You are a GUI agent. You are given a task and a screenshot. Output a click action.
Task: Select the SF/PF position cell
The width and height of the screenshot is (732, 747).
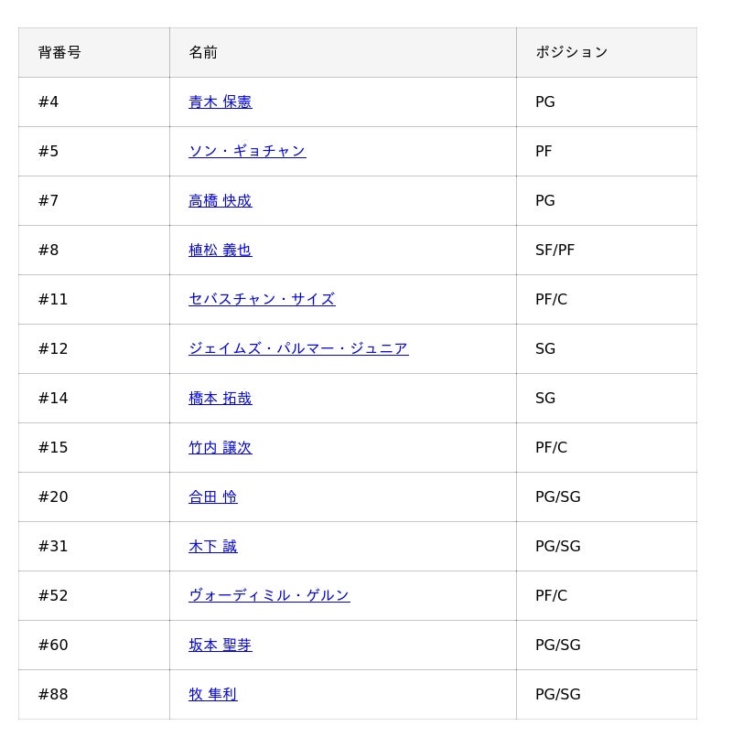607,251
